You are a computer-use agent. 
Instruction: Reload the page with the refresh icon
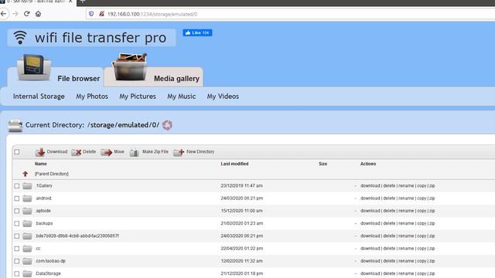click(26, 14)
